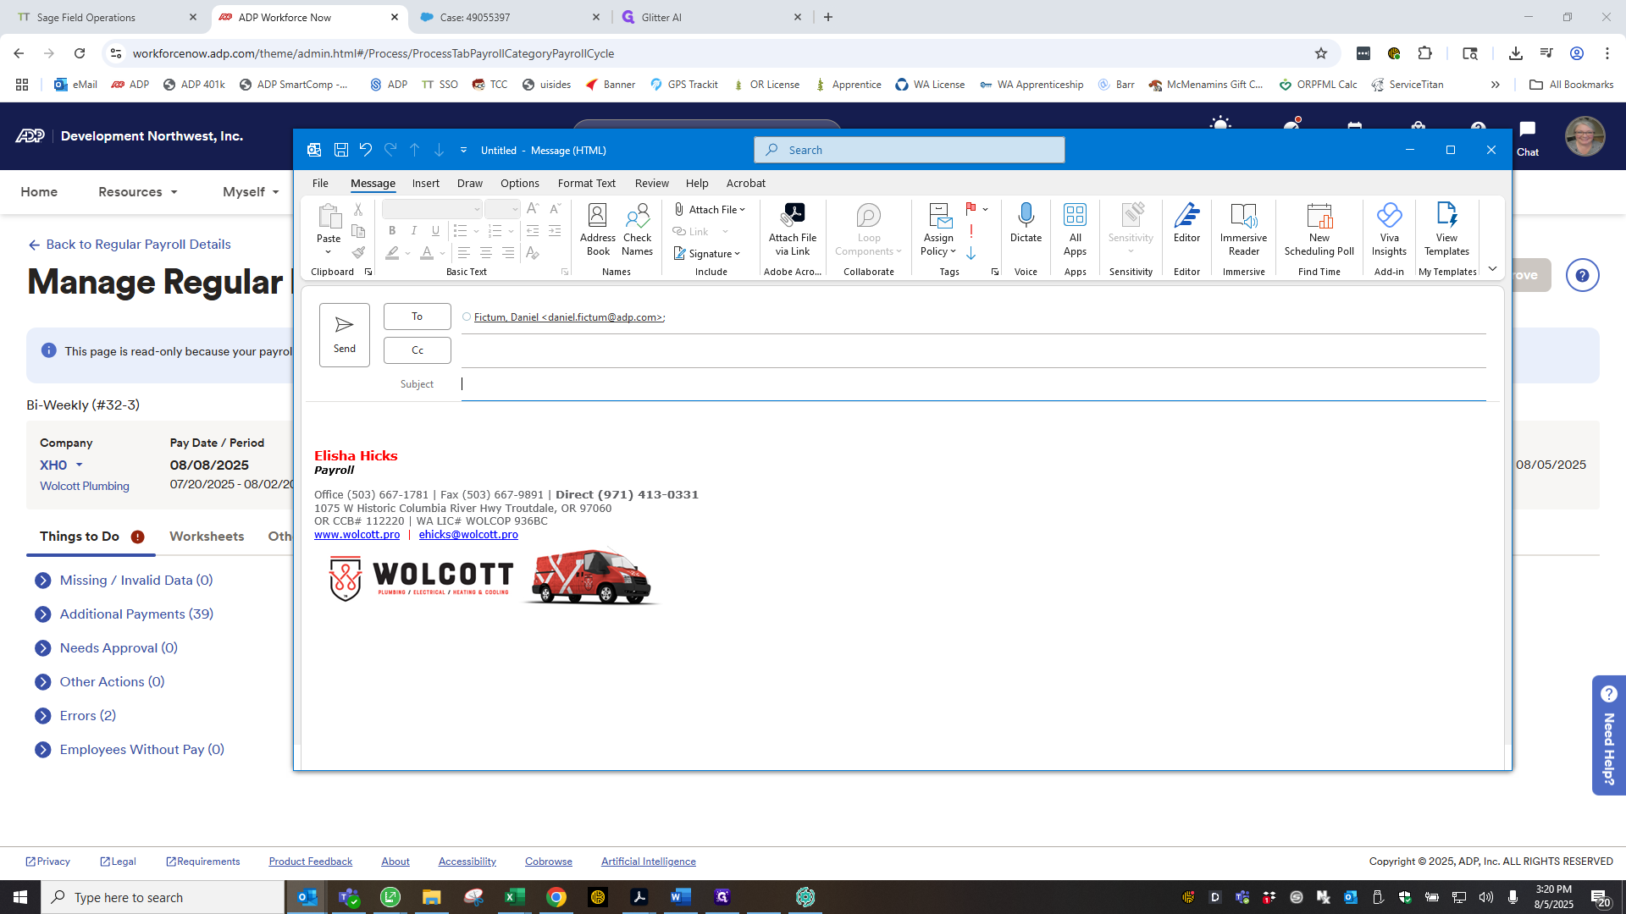Click Attach File via Link icon
This screenshot has height=914, width=1626.
point(793,229)
